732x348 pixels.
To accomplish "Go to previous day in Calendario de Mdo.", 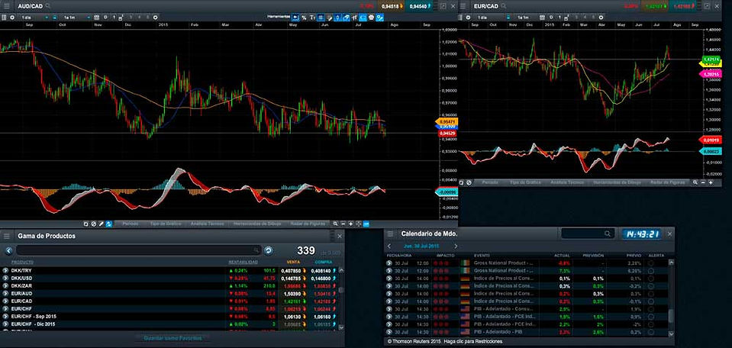I will 390,246.
